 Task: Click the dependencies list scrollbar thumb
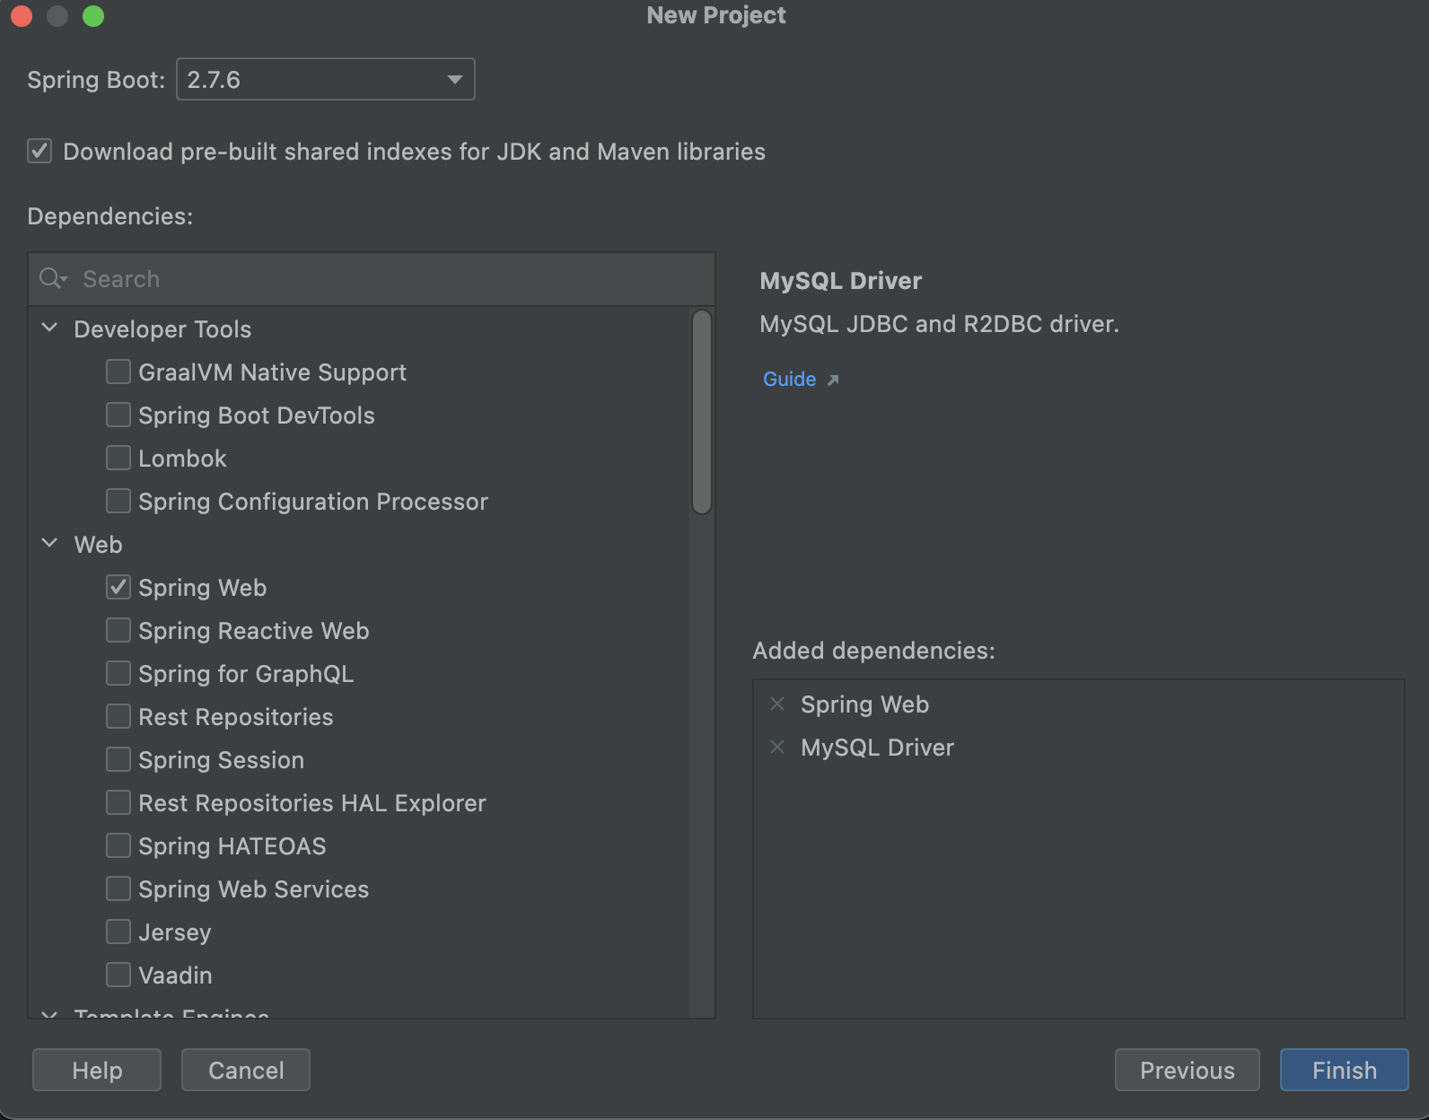click(x=702, y=412)
